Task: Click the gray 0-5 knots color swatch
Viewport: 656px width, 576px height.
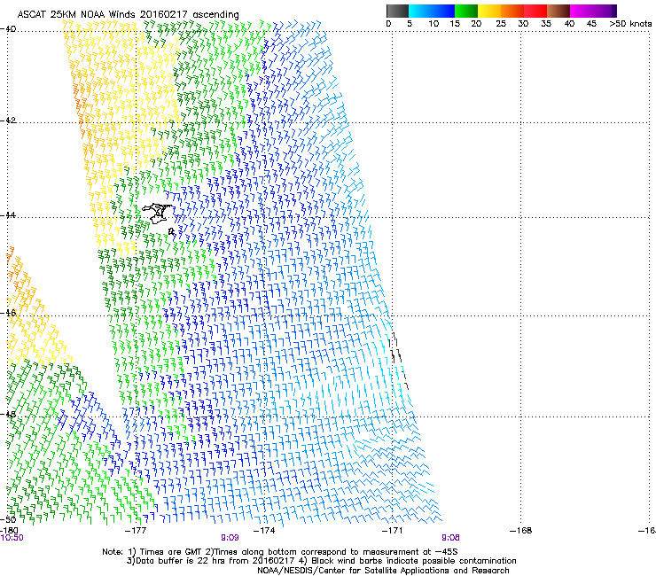Action: 397,11
